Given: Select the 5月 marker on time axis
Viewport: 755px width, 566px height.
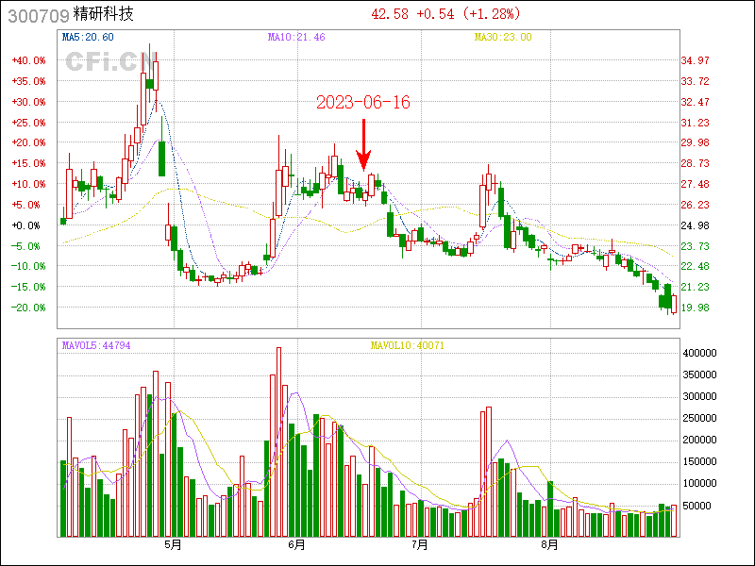Looking at the screenshot, I should coord(172,544).
